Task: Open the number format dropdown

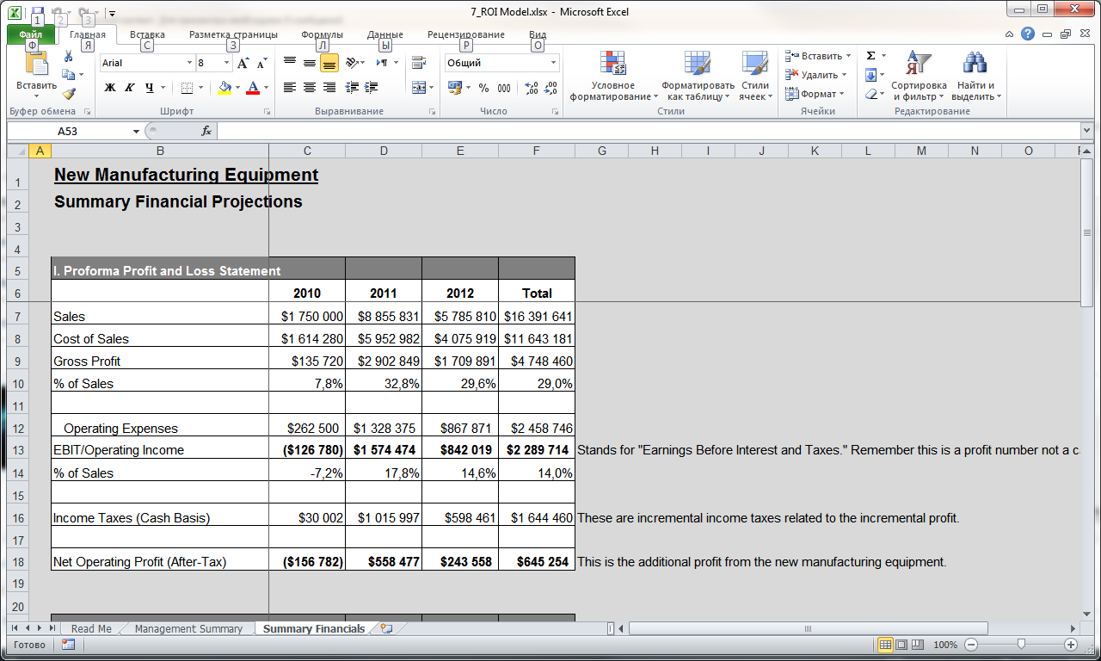Action: click(x=553, y=63)
